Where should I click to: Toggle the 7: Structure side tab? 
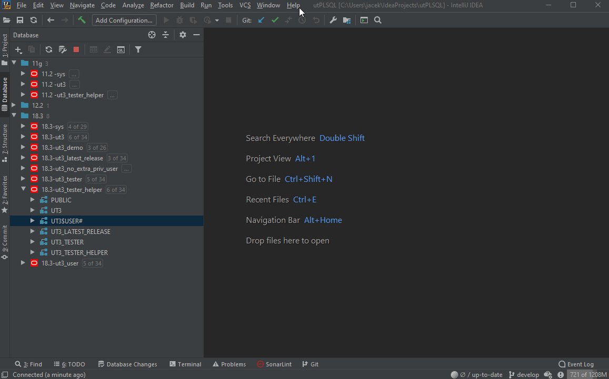click(5, 143)
